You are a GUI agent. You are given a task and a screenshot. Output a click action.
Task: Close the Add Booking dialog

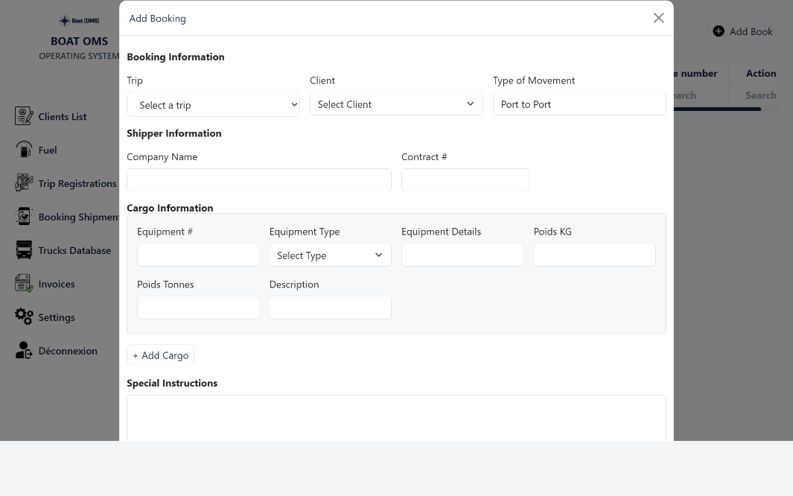[x=658, y=18]
